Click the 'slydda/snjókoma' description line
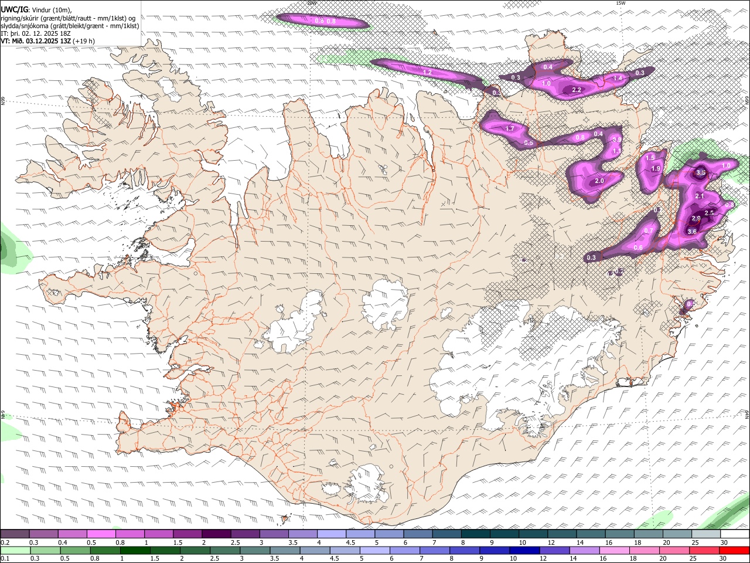 click(x=70, y=26)
